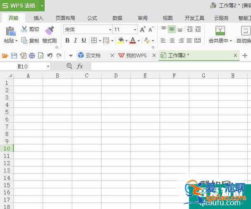Expand the draw border dropdown arrow

pyautogui.click(x=112, y=40)
